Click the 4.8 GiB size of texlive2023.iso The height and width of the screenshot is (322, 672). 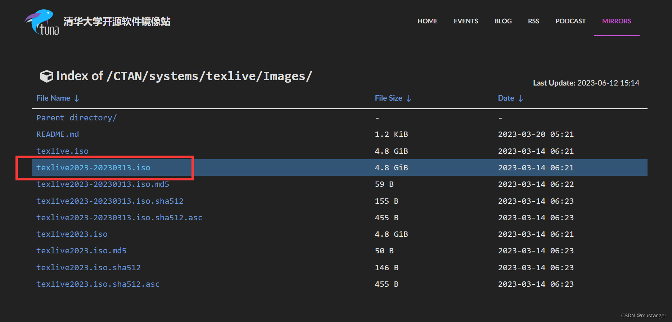[x=391, y=234]
